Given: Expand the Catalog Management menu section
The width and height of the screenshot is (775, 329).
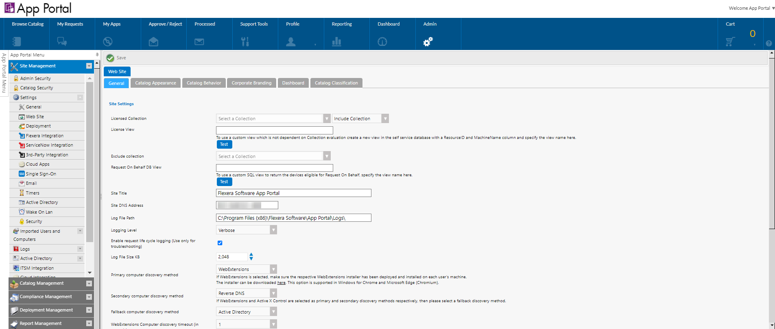Looking at the screenshot, I should pyautogui.click(x=89, y=284).
